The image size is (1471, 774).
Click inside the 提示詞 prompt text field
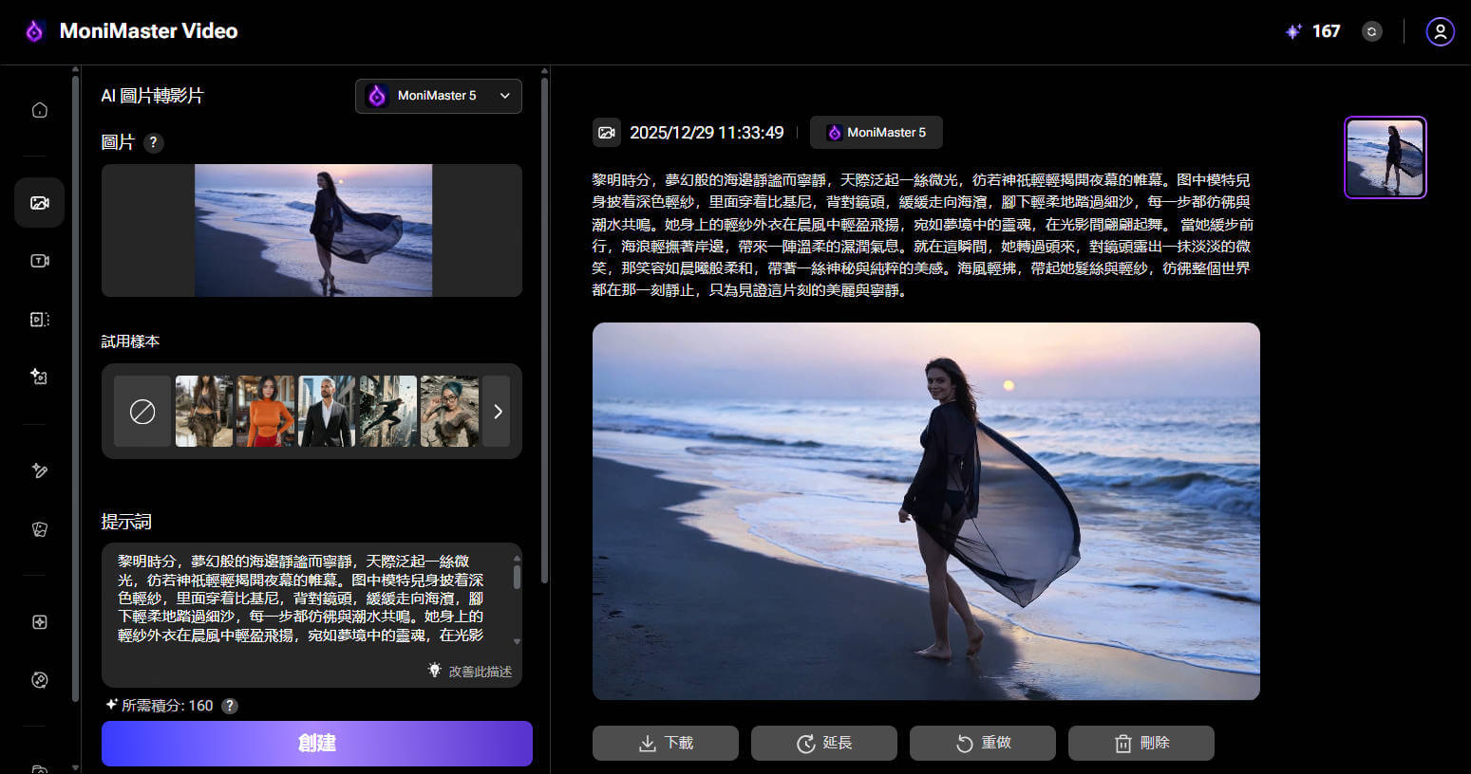pyautogui.click(x=304, y=598)
